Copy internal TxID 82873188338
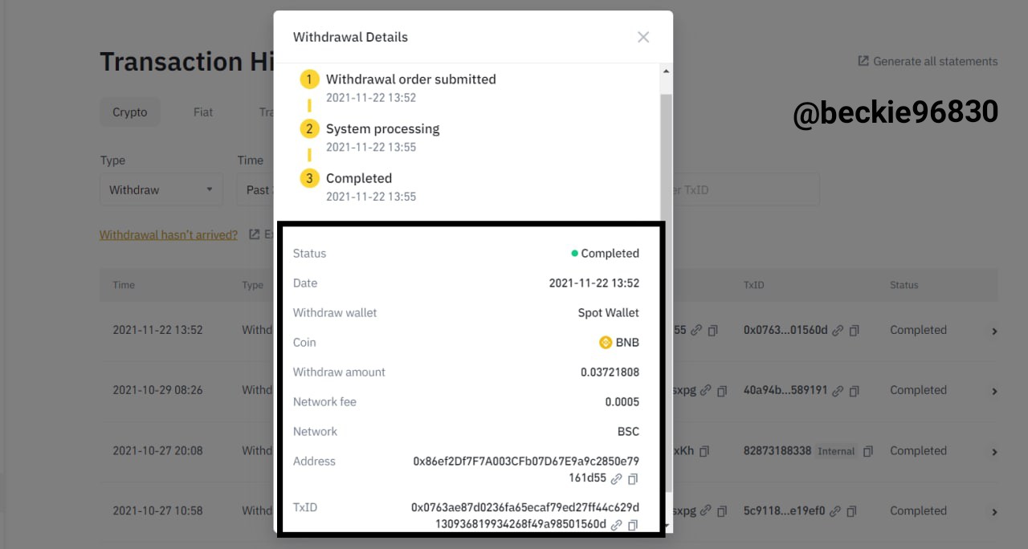 point(868,452)
